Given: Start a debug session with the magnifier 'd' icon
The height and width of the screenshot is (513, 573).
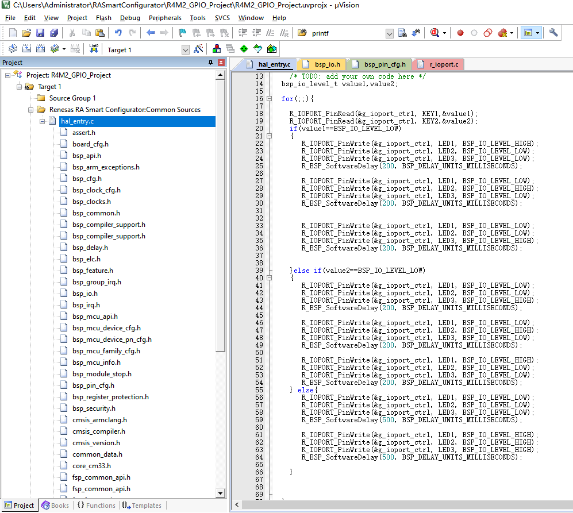Looking at the screenshot, I should tap(434, 33).
